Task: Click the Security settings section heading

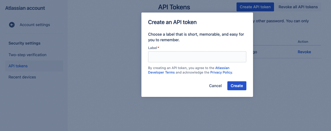Action: pos(25,43)
